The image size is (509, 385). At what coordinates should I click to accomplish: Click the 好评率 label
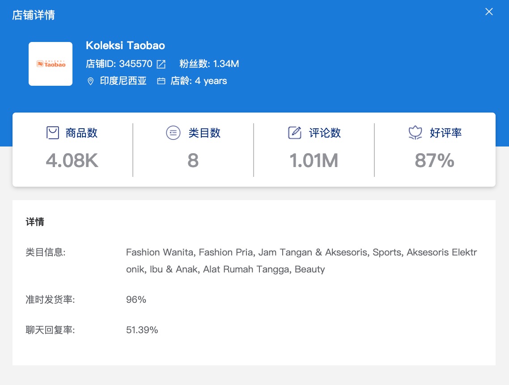[x=445, y=133]
